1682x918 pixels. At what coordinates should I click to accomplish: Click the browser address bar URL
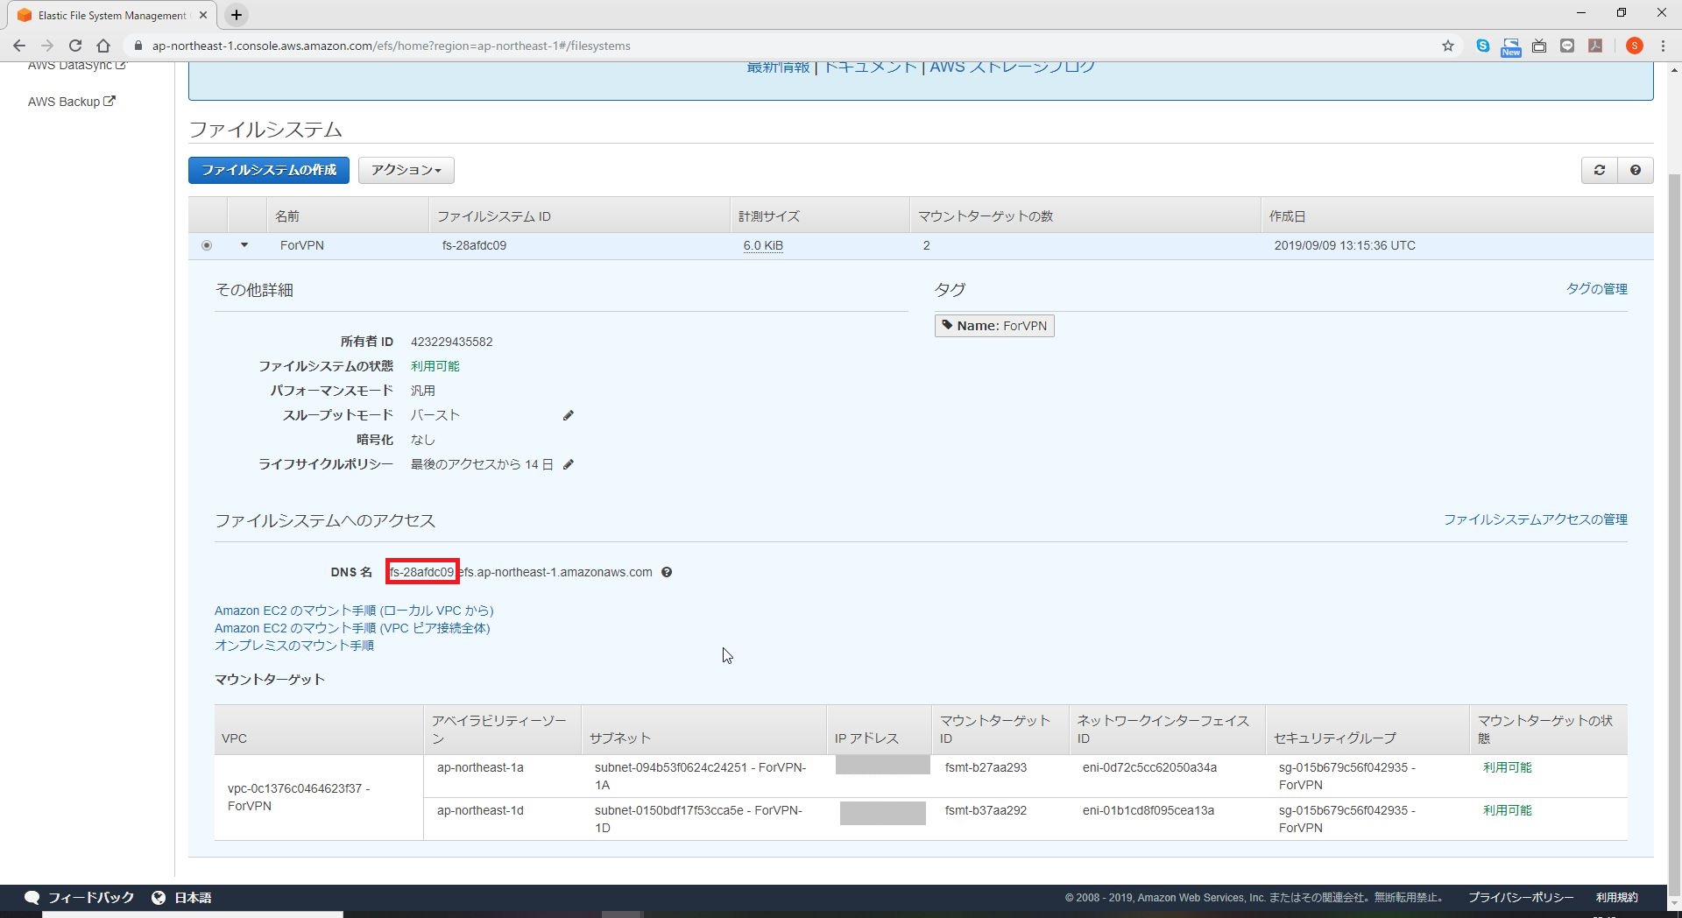pos(391,46)
